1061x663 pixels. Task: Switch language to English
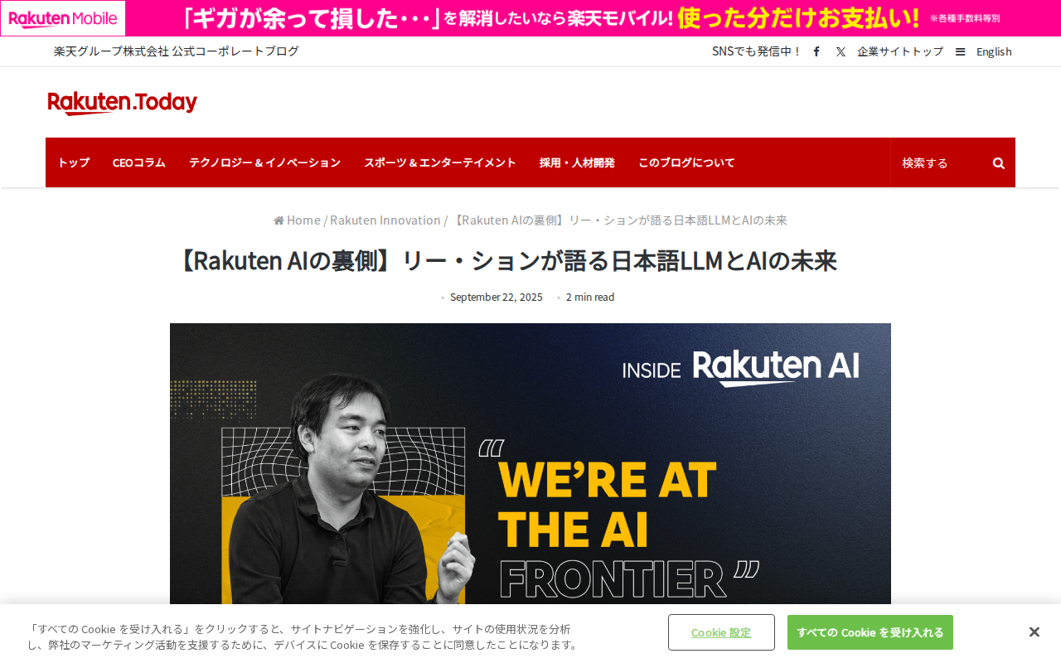(x=994, y=51)
